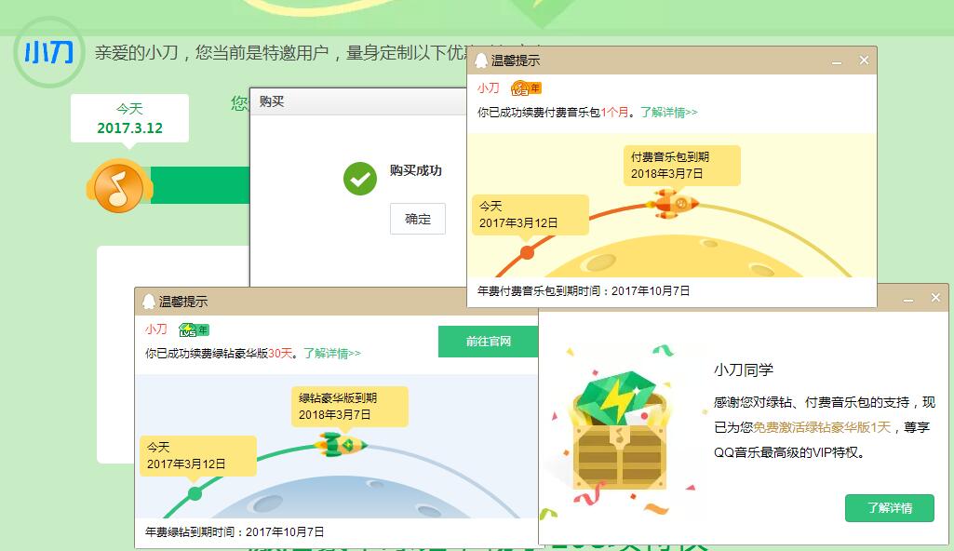Image resolution: width=954 pixels, height=551 pixels.
Task: Click the green dot on green diamond timeline
Action: pos(195,493)
